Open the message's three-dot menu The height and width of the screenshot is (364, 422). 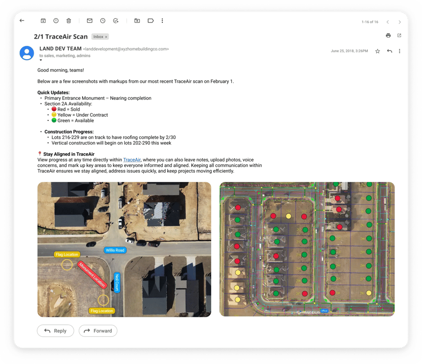tap(400, 51)
